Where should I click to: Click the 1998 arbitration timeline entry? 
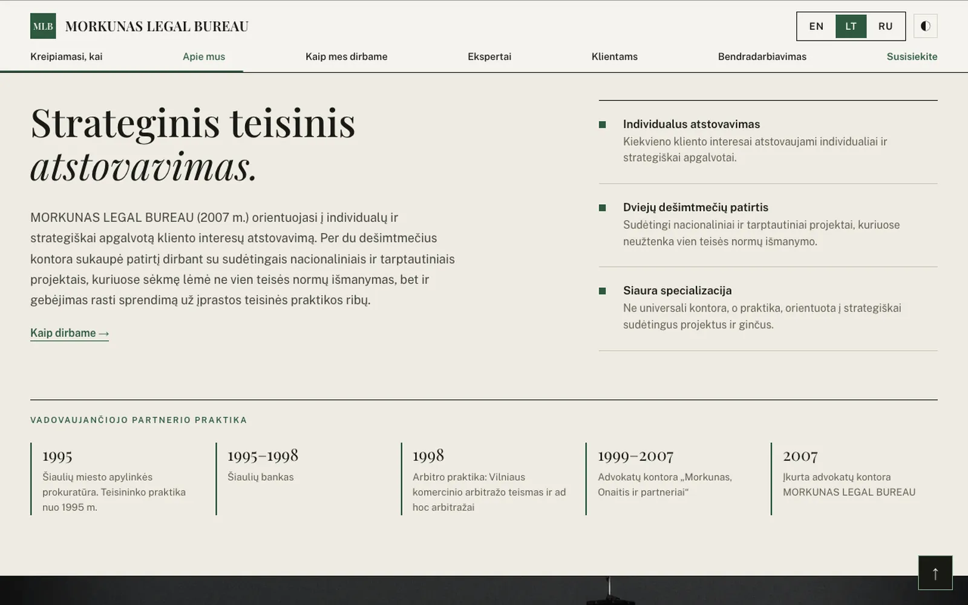[486, 479]
